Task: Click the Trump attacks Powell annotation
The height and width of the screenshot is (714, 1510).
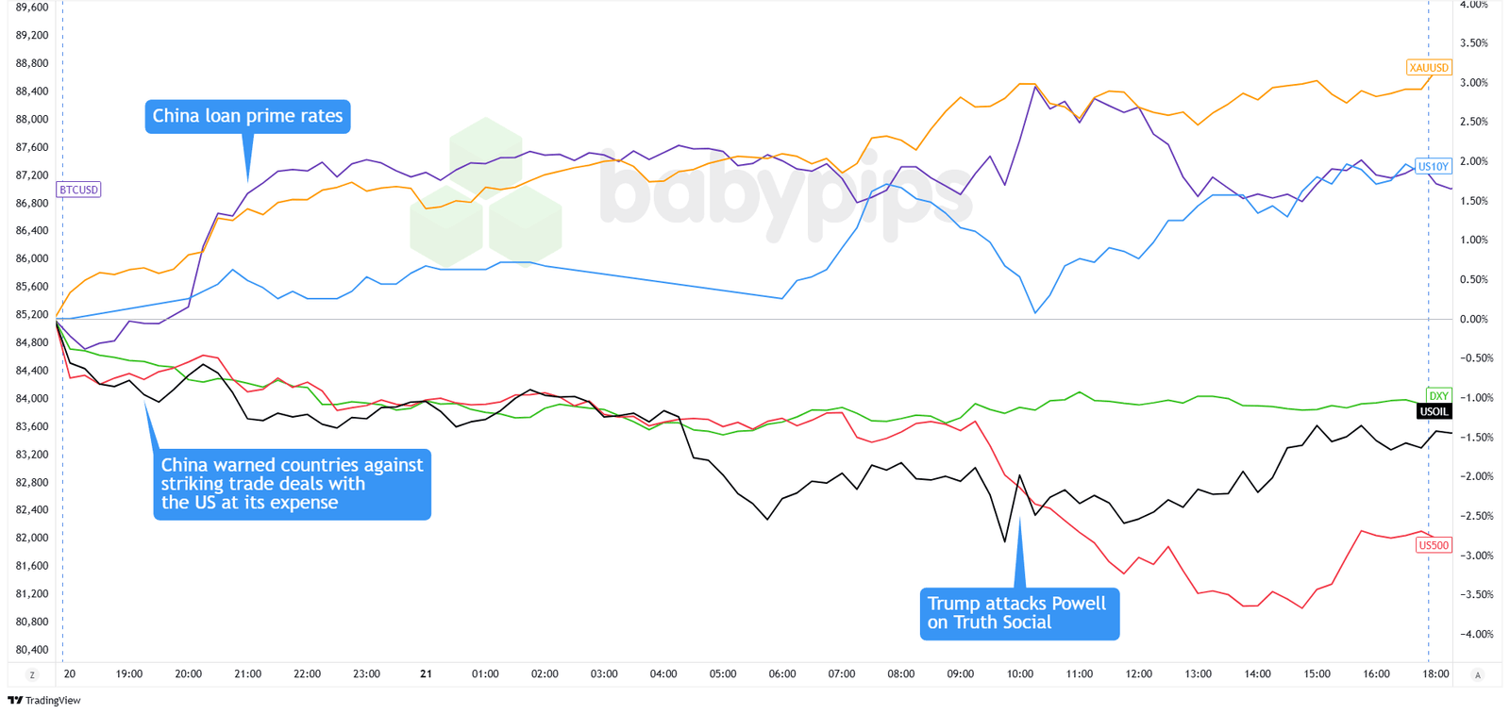Action: tap(1019, 613)
